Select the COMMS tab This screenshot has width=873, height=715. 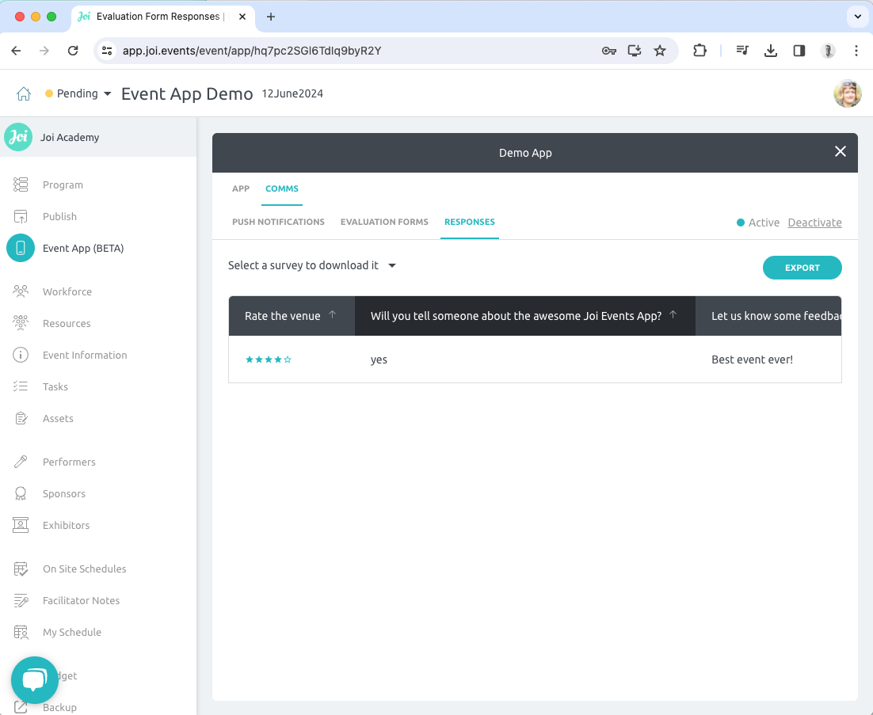(282, 188)
